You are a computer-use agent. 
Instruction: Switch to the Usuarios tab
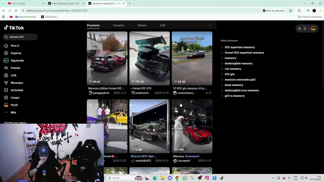[118, 25]
